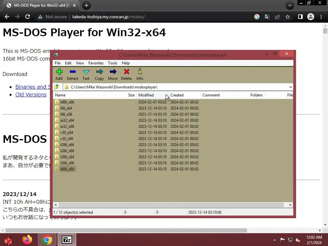Open the View menu
The width and height of the screenshot is (328, 246).
point(80,63)
